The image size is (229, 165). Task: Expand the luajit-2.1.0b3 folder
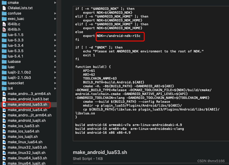coord(55,78)
